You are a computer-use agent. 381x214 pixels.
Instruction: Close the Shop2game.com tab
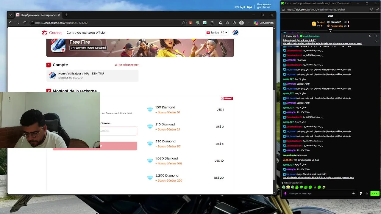pos(59,15)
